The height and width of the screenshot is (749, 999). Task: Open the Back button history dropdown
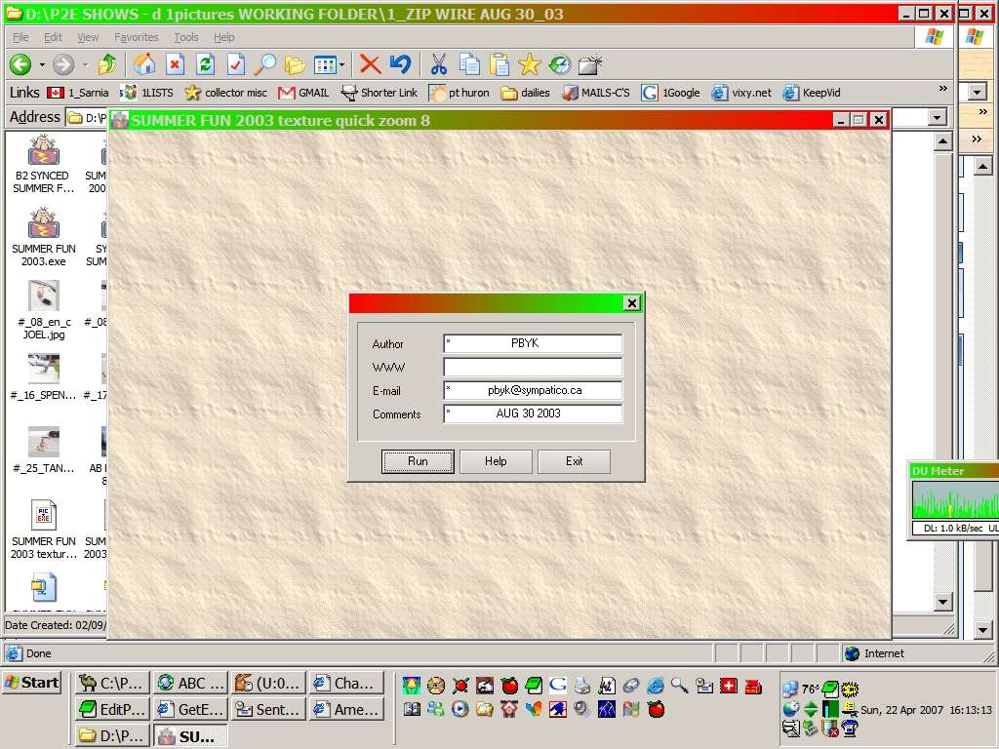(x=42, y=65)
